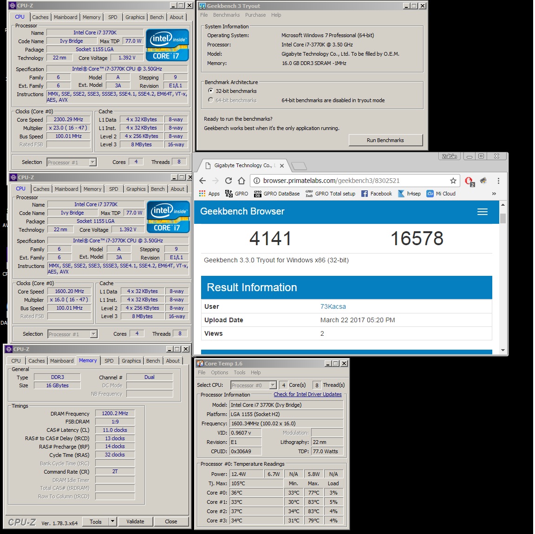
Task: Expand the Select CPU dropdown in Core Temp
Action: coord(273,385)
